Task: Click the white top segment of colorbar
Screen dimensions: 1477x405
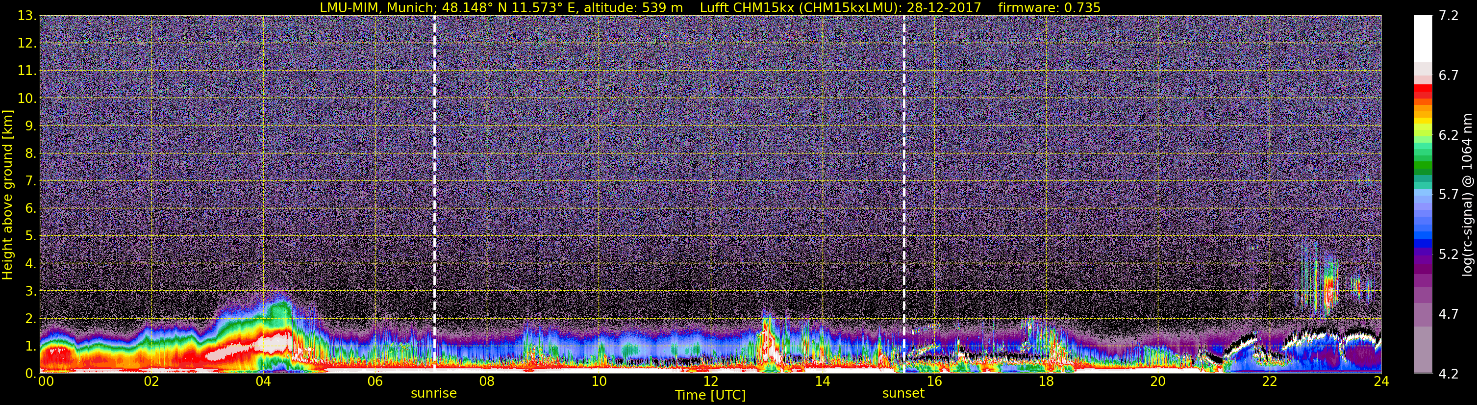Action: click(1423, 39)
